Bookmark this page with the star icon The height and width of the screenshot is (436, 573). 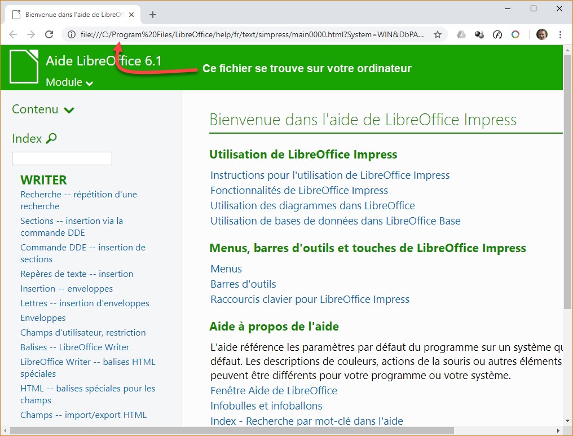[x=437, y=34]
